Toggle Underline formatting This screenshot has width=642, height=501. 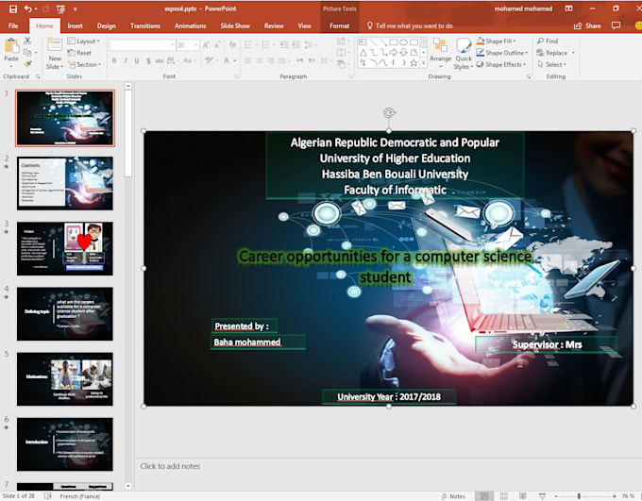pos(138,60)
